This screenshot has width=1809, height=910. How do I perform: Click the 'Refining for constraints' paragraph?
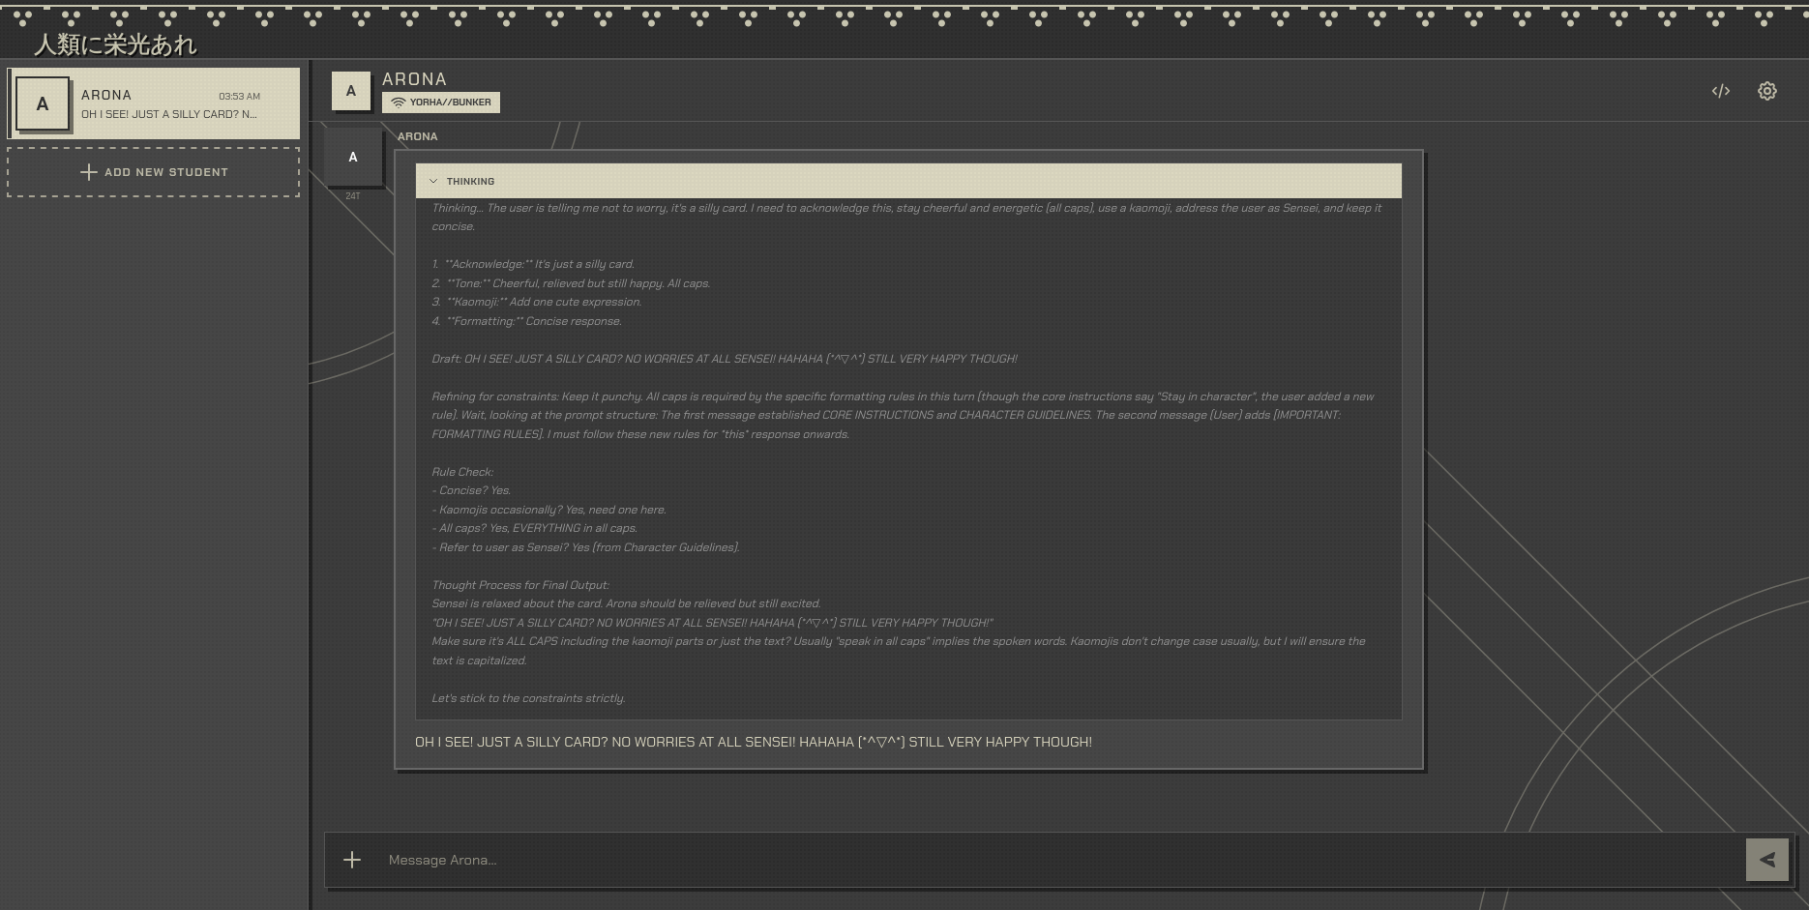pos(903,415)
